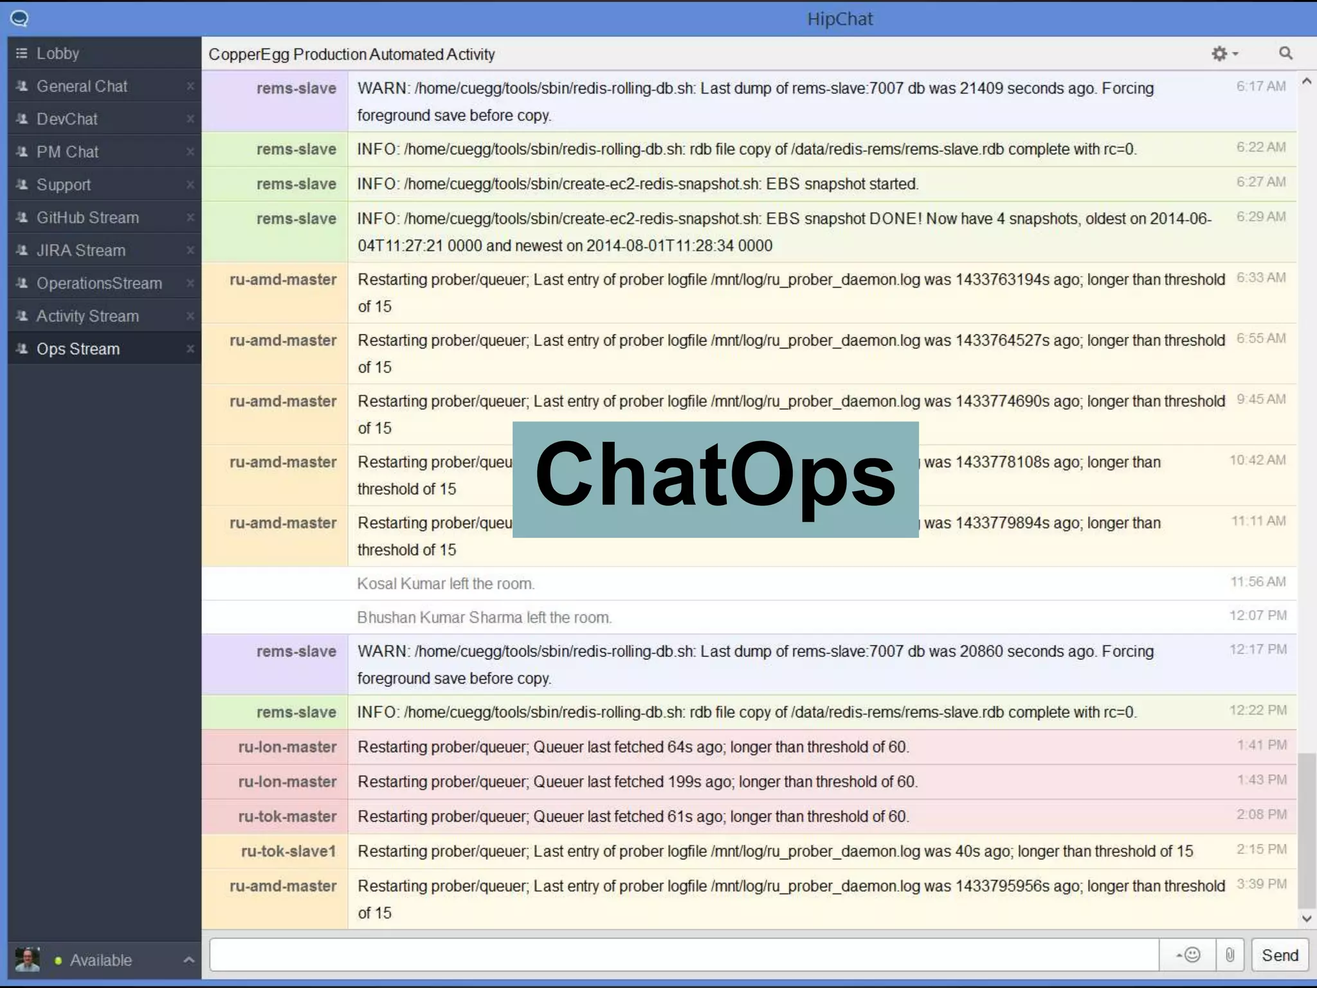
Task: Switch to OperationsStream room
Action: (x=104, y=283)
